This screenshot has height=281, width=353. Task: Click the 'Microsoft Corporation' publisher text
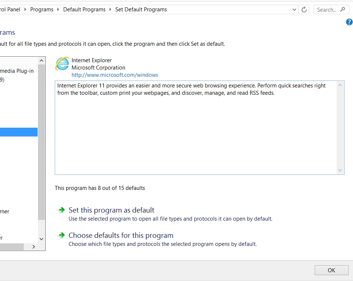coord(98,67)
